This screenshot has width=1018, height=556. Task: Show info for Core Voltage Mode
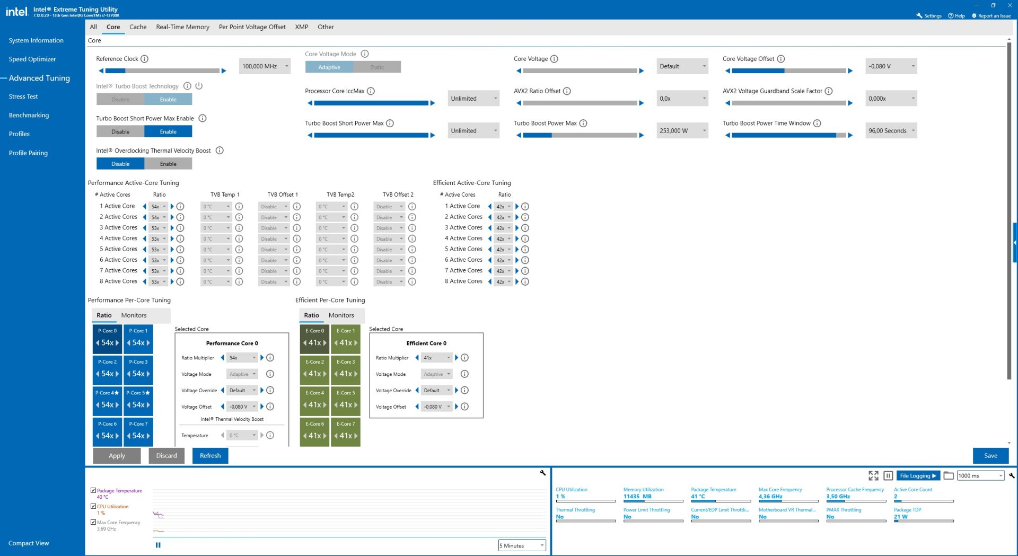point(365,54)
